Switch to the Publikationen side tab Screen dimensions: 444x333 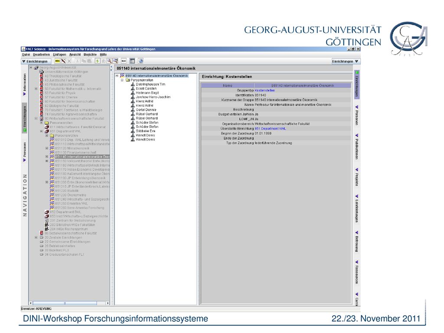357,147
